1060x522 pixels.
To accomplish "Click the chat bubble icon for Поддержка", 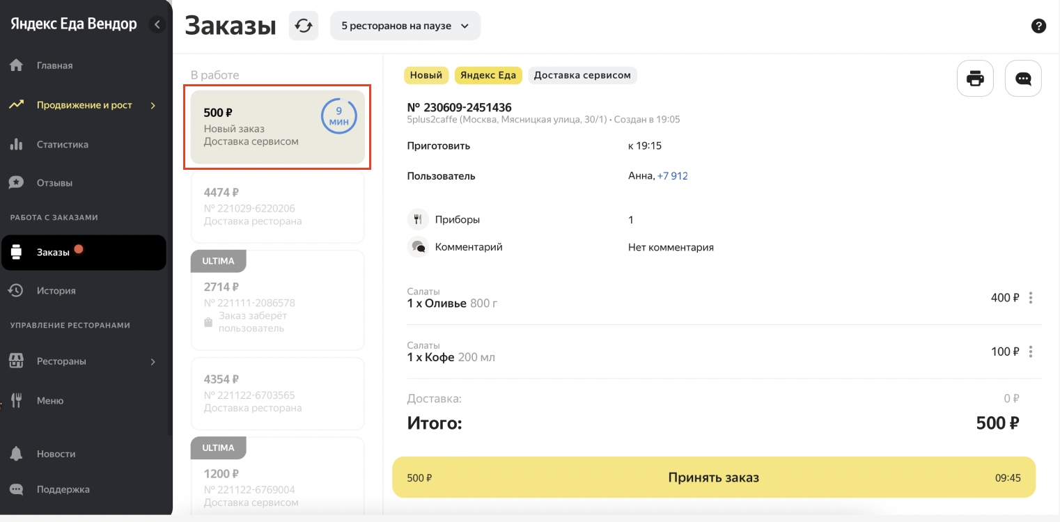I will point(16,489).
